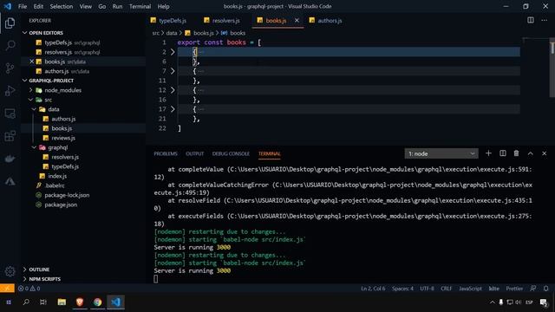Open the Run menu
Image resolution: width=555 pixels, height=312 pixels.
(117, 6)
